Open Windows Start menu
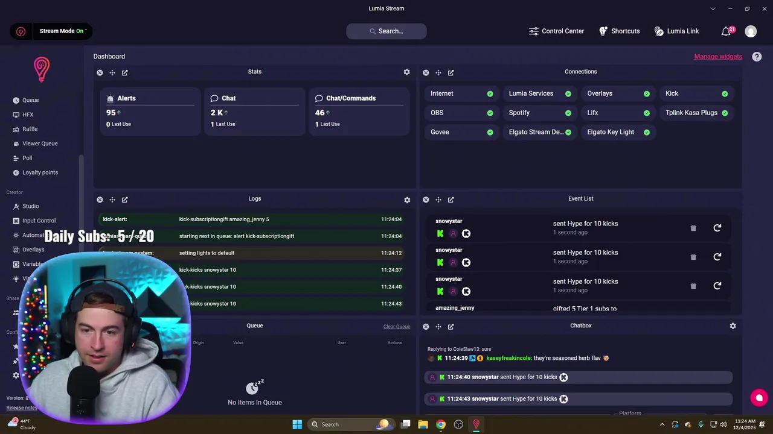The width and height of the screenshot is (773, 434). click(x=297, y=424)
